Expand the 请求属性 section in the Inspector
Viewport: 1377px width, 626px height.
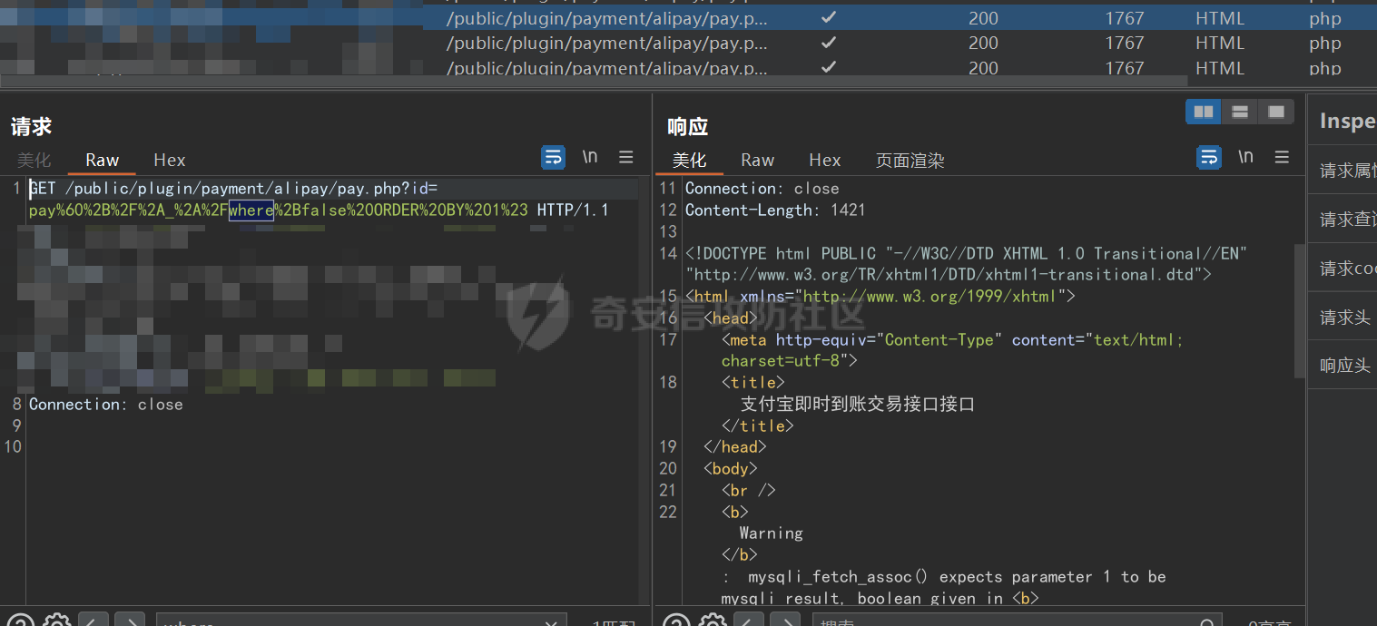click(x=1343, y=171)
